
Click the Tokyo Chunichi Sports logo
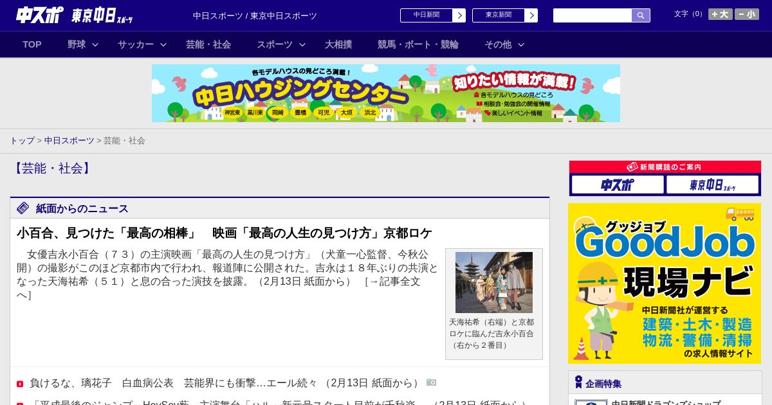pos(102,15)
